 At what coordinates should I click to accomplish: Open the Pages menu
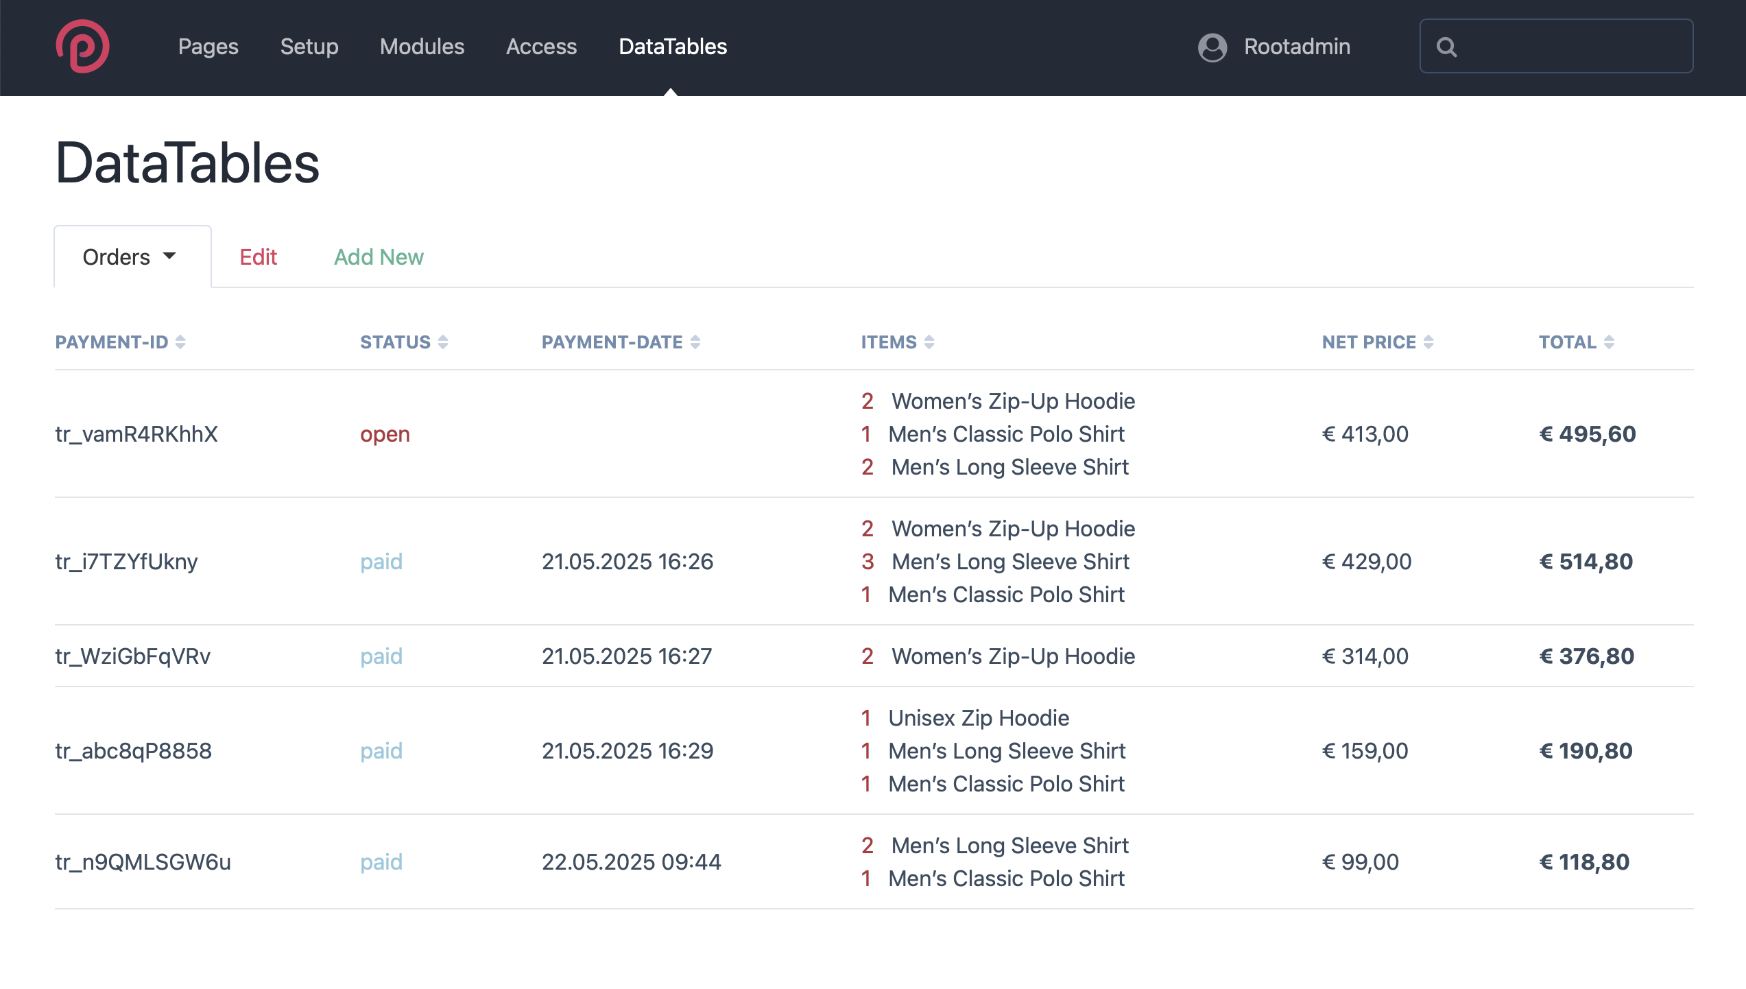click(208, 47)
